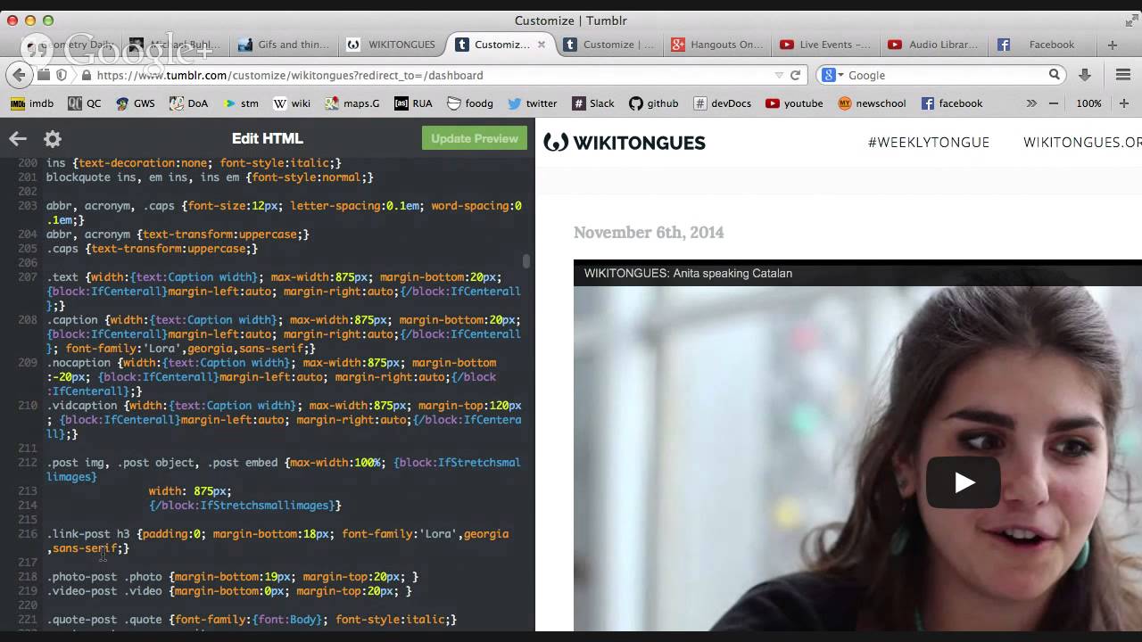Click the Update Preview button
This screenshot has width=1142, height=642.
(475, 138)
